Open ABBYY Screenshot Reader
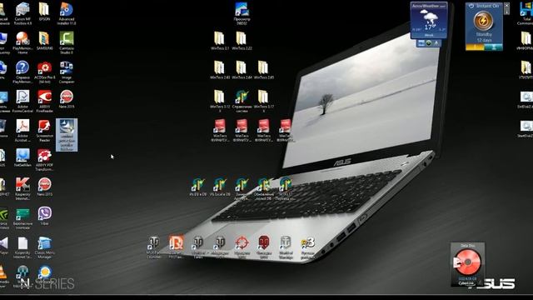The width and height of the screenshot is (533, 300). [44, 131]
